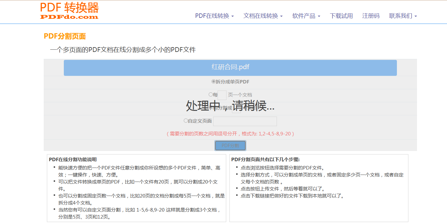Click the pages-per-document number field
Image resolution: width=447 pixels, height=223 pixels.
(222, 95)
